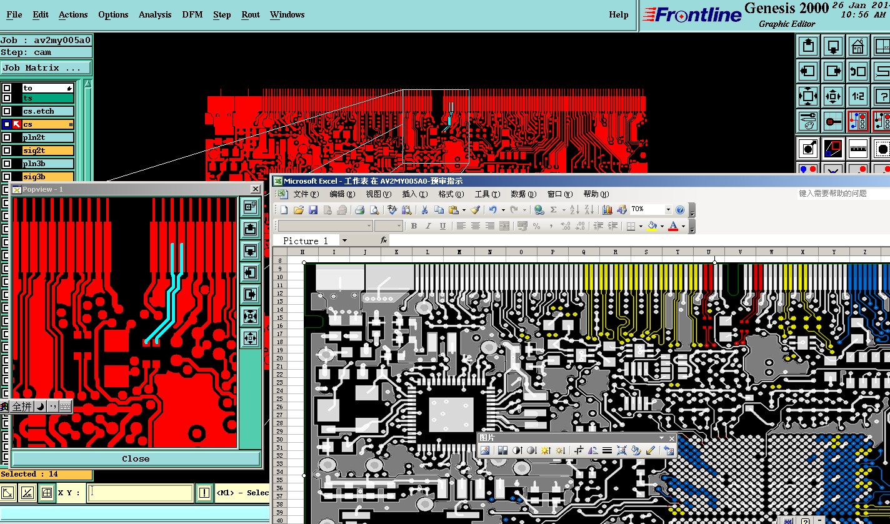
Task: Click the Format Painter brush in Excel
Action: (x=475, y=210)
